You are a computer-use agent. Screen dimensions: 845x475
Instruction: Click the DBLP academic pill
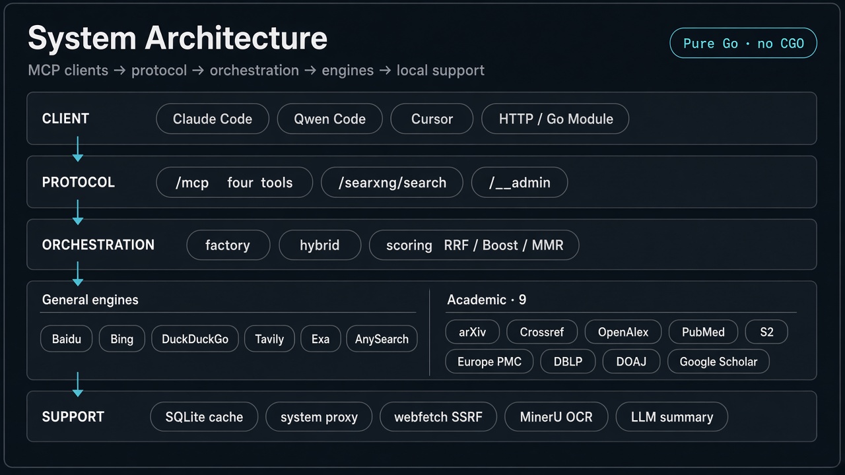tap(568, 362)
